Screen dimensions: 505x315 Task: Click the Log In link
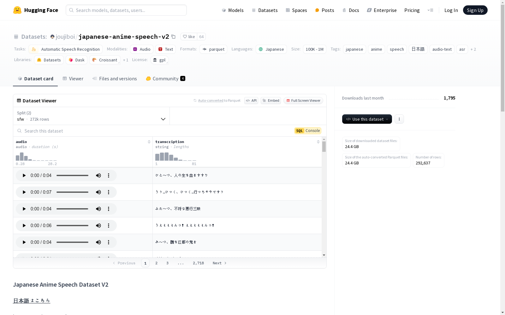(x=451, y=10)
